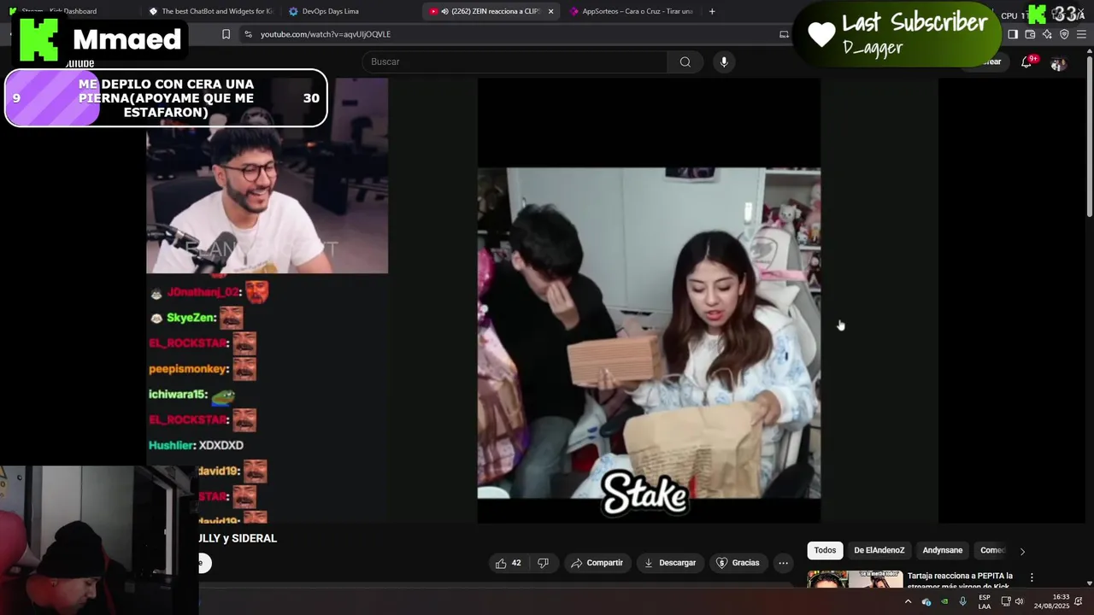Click the microphone tray icon
This screenshot has height=615, width=1094.
[962, 601]
